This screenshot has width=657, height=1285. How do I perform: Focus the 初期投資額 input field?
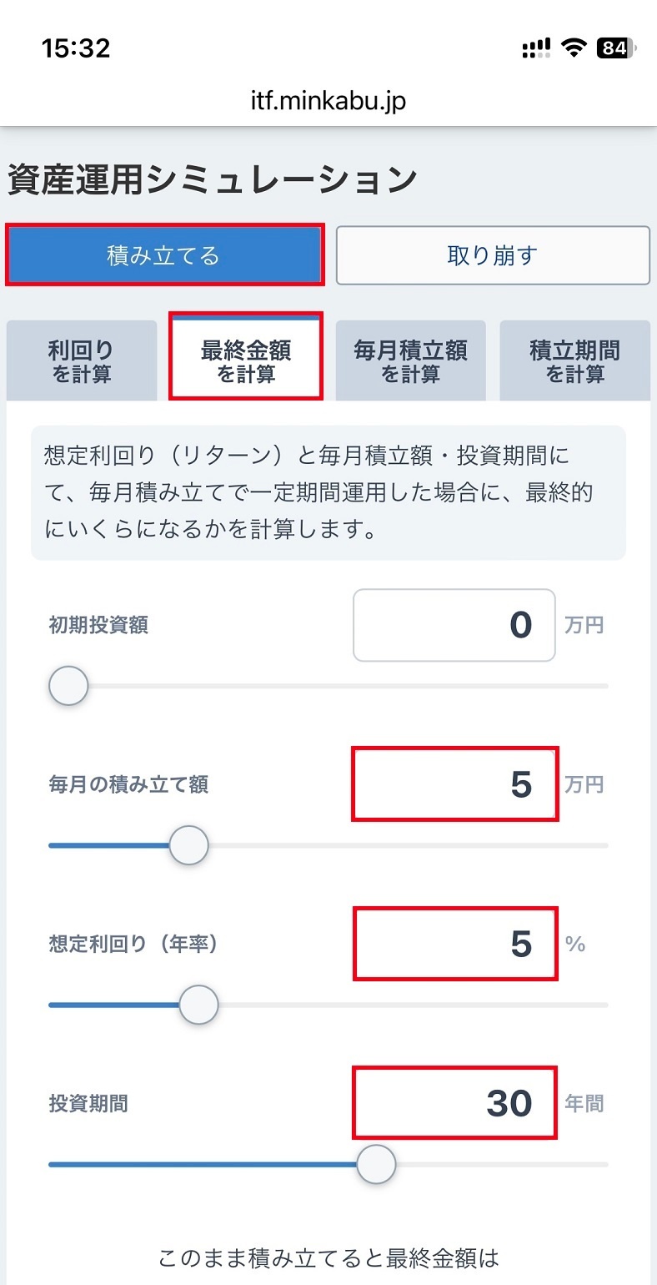click(454, 625)
